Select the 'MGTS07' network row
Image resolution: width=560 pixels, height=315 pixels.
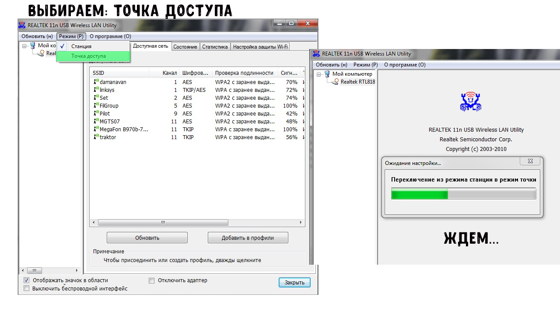click(x=197, y=121)
